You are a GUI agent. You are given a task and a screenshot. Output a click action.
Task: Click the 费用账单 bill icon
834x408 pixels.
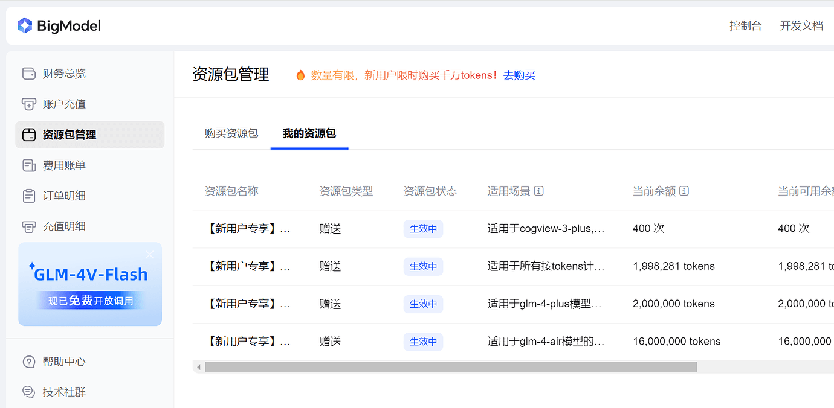[28, 165]
